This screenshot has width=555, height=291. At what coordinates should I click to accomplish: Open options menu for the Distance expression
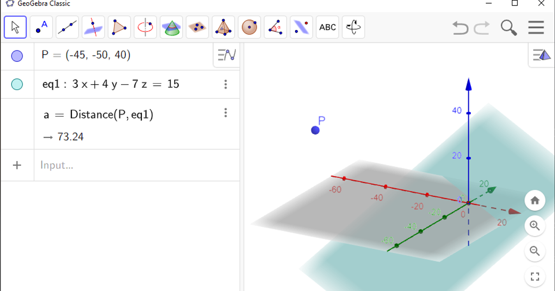pyautogui.click(x=225, y=113)
